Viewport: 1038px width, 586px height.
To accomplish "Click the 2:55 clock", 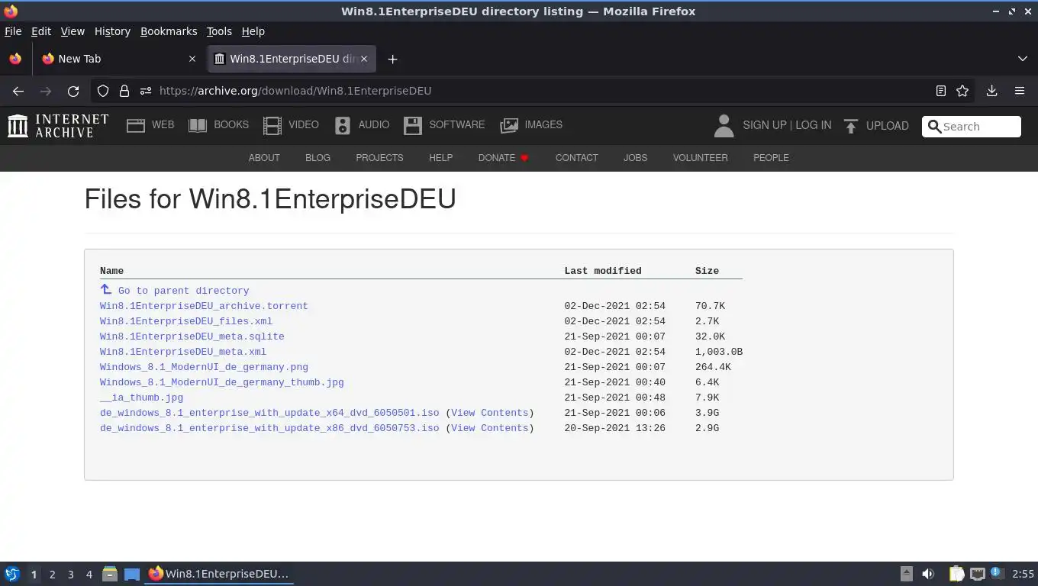I will (1023, 574).
